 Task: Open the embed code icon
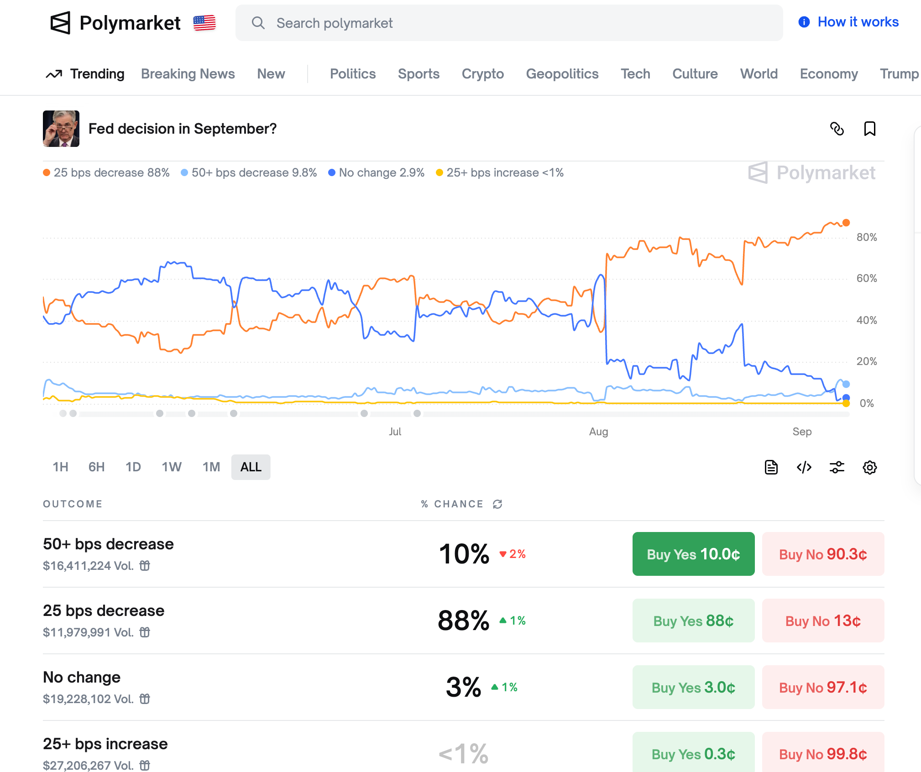(804, 467)
